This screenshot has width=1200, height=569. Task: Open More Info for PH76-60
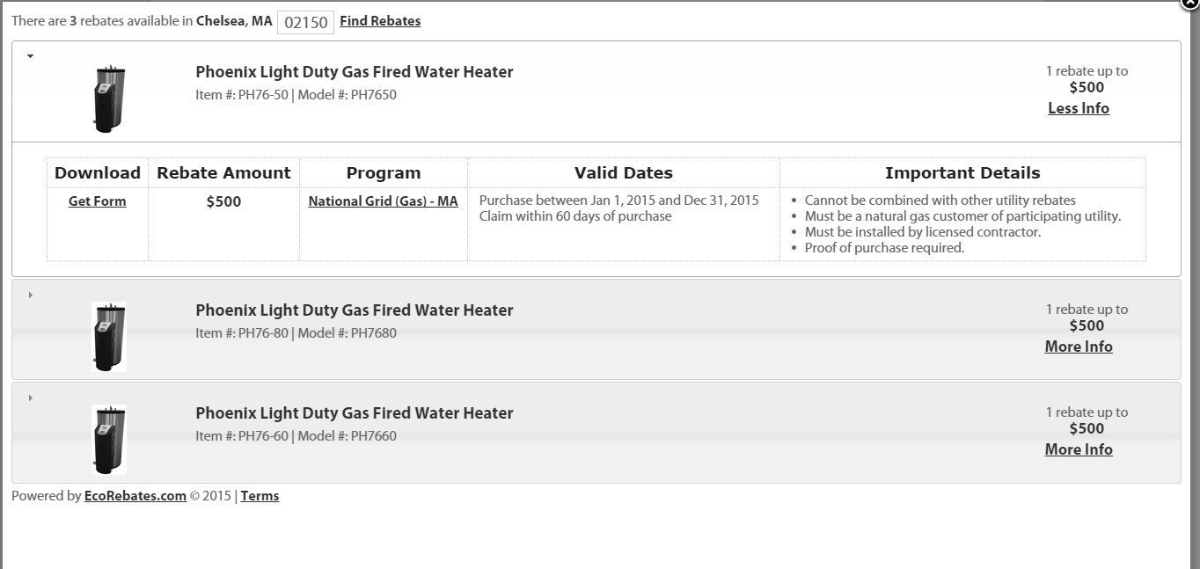(1079, 449)
